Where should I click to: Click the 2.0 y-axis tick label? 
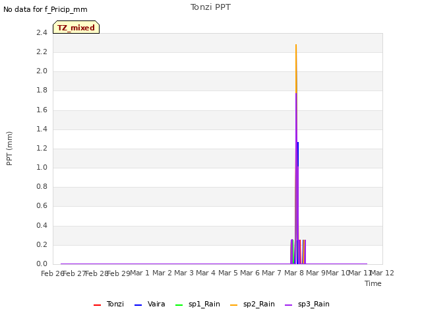pos(42,71)
